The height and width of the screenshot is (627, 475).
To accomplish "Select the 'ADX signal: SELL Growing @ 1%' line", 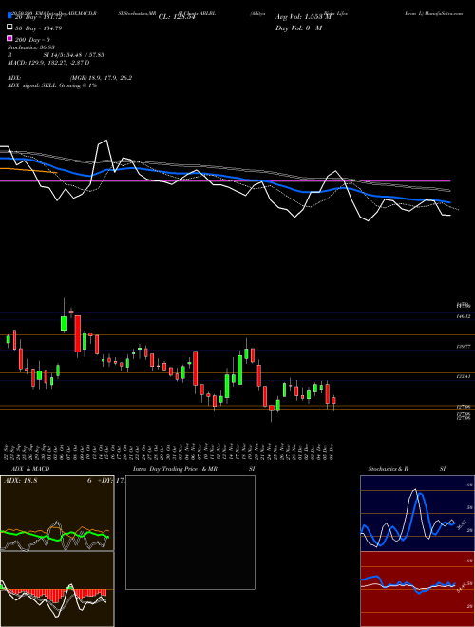I will pos(52,85).
